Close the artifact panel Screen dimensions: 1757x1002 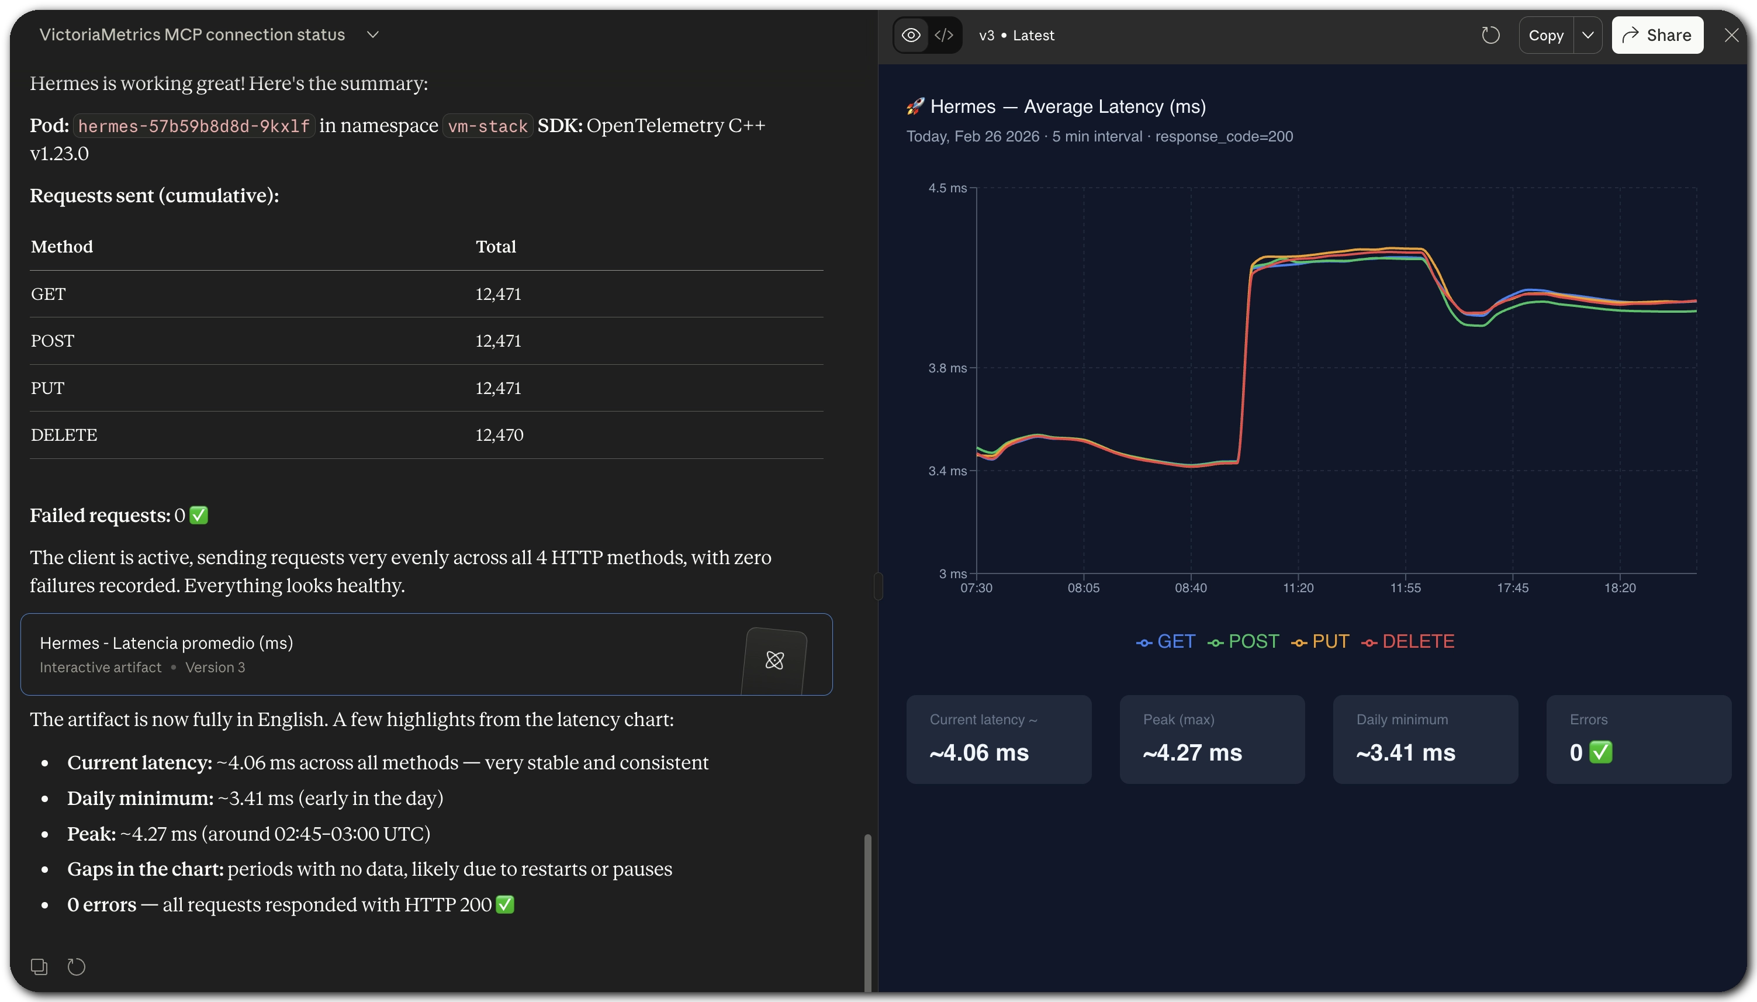(1731, 35)
